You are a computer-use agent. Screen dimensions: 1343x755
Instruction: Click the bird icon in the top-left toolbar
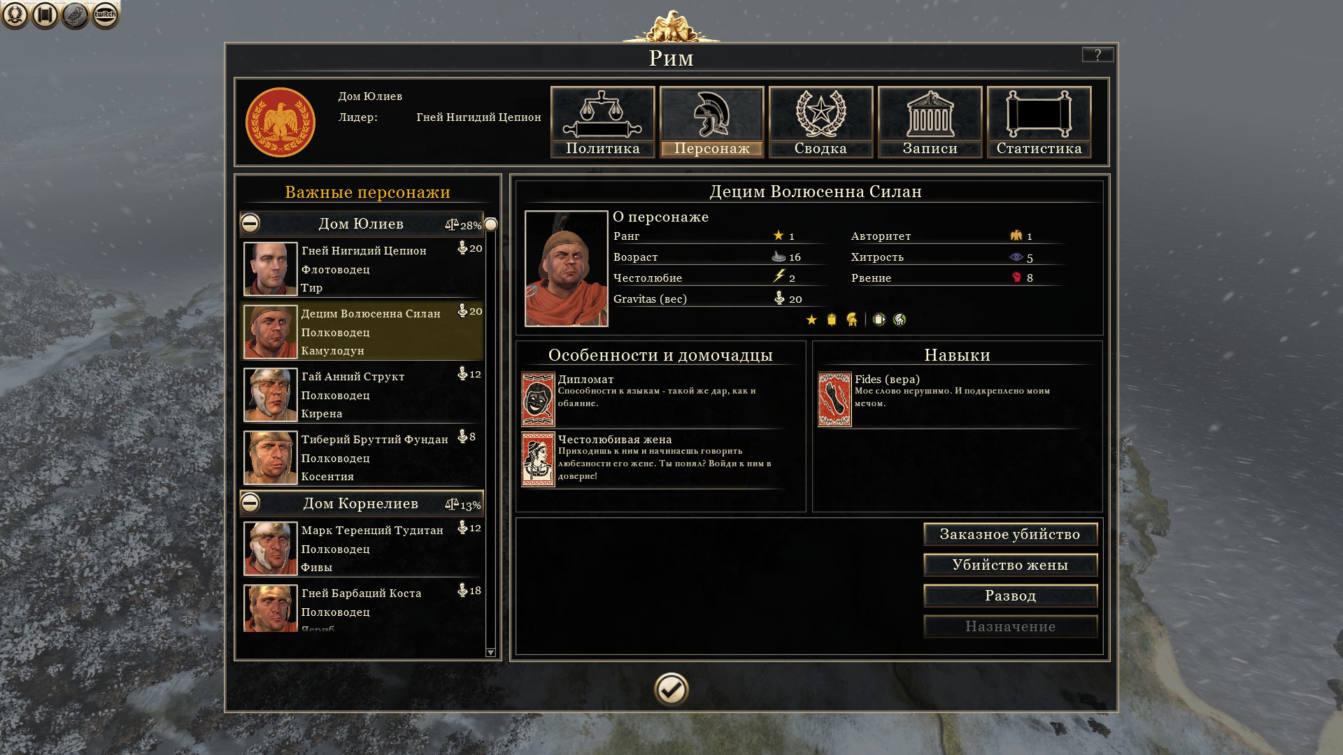coord(75,15)
